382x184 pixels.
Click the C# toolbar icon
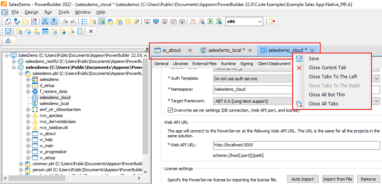tap(44, 31)
